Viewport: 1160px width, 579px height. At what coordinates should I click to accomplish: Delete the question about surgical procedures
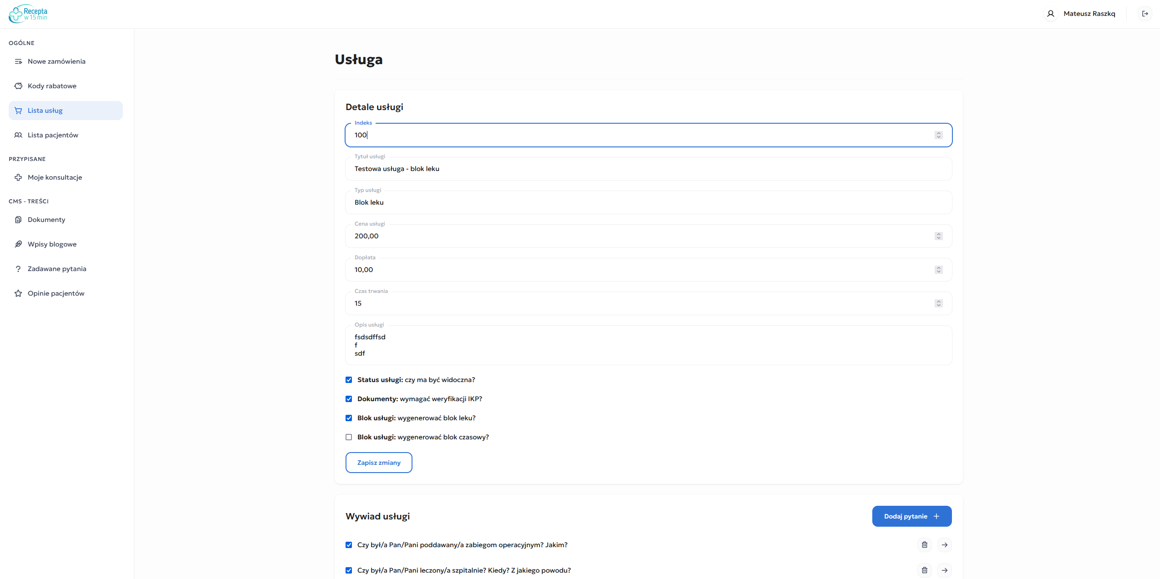924,544
